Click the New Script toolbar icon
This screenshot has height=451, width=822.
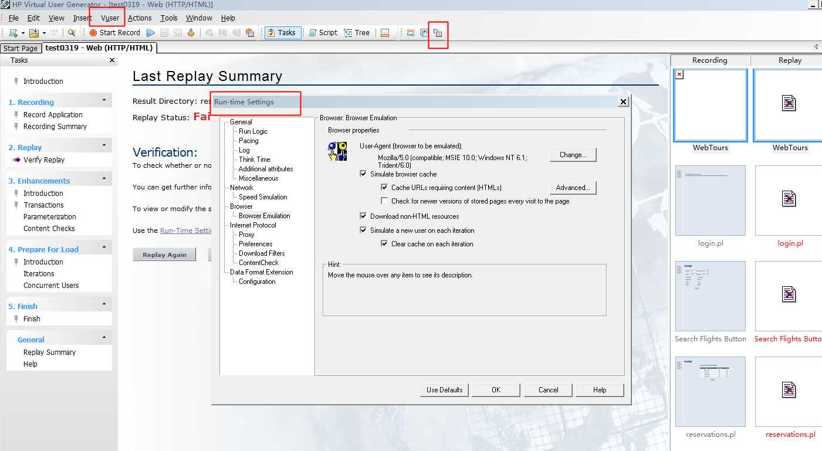tap(13, 33)
